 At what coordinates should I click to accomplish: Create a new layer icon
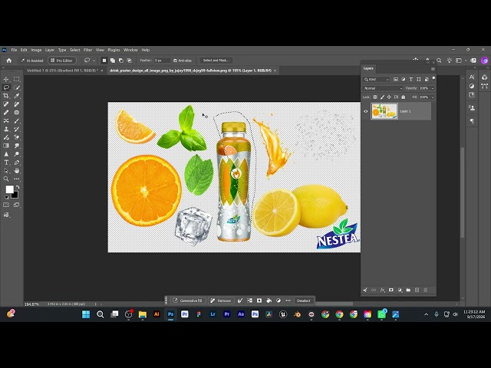point(417,290)
